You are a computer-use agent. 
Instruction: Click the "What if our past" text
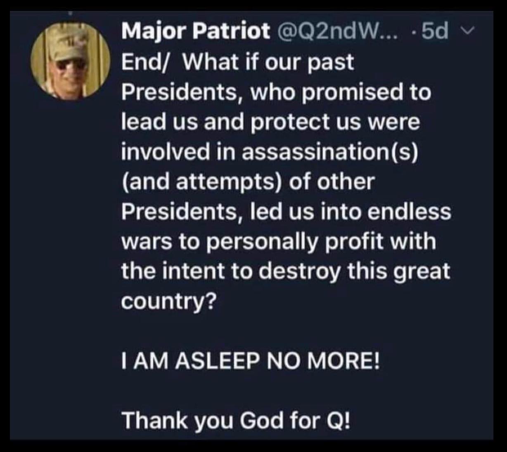pos(268,63)
